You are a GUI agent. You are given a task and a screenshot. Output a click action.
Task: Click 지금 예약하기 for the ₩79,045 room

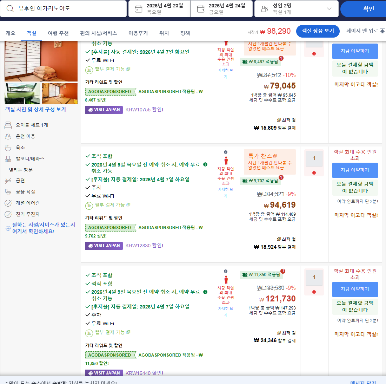pyautogui.click(x=355, y=51)
